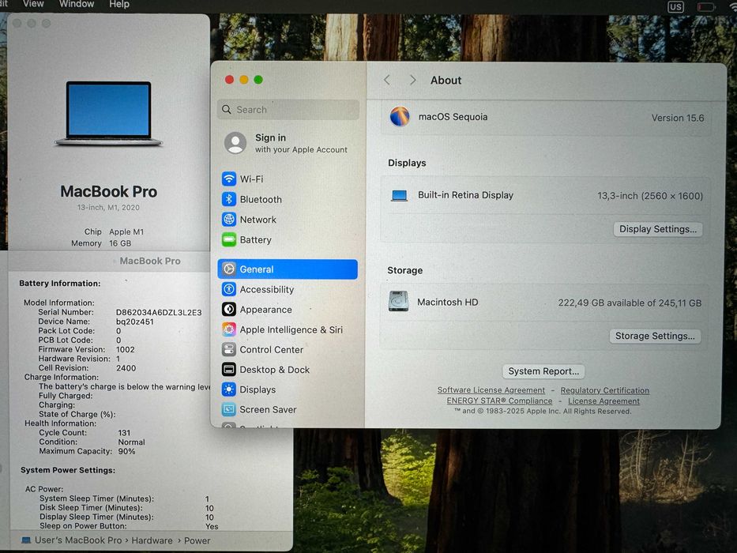Open the Screen Saver icon
Screen dimensions: 737x553
(229, 409)
